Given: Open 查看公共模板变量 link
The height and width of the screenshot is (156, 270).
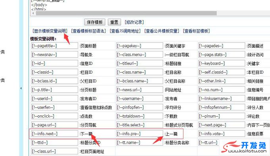Looking at the screenshot, I should (162, 31).
